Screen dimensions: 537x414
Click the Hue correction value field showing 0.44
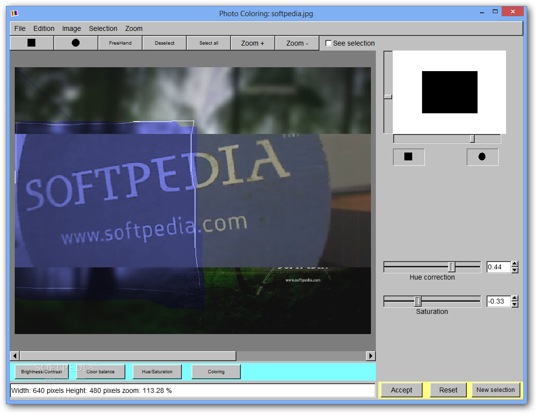(x=498, y=267)
